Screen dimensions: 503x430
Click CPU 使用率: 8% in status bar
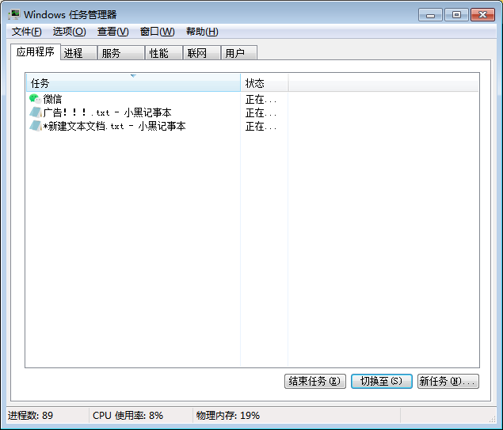[x=128, y=416]
